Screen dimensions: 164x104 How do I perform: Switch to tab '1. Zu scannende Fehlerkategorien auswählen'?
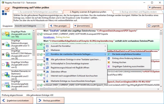(x=38, y=12)
